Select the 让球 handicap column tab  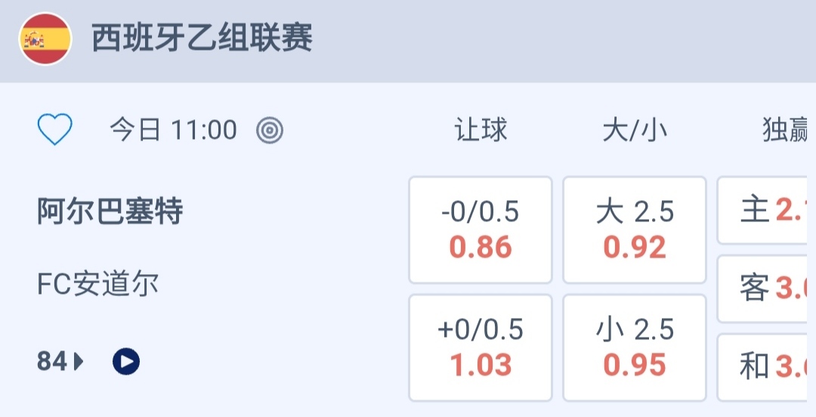481,131
